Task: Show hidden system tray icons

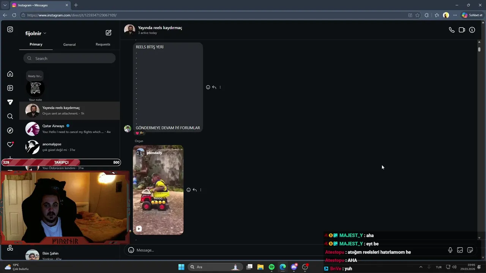Action: 421,267
